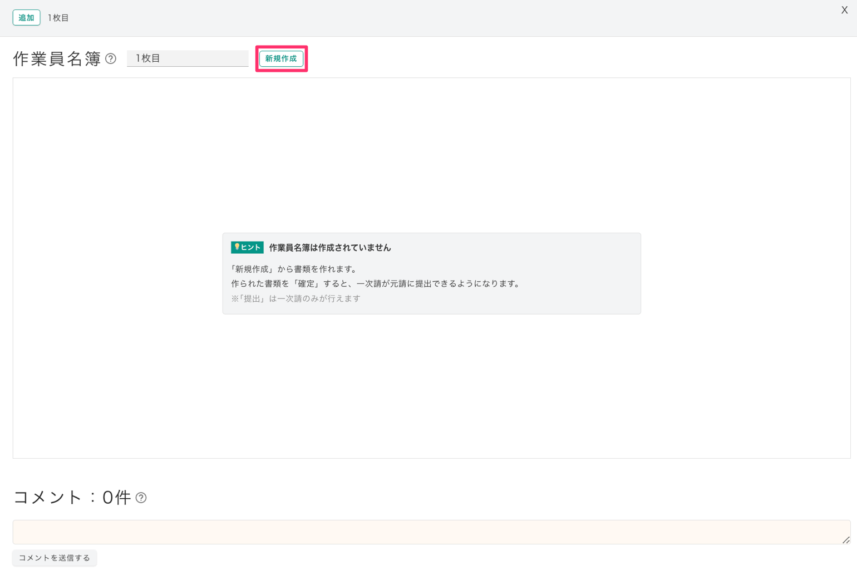Select the 1枚目 tab at top
857x570 pixels.
click(58, 18)
